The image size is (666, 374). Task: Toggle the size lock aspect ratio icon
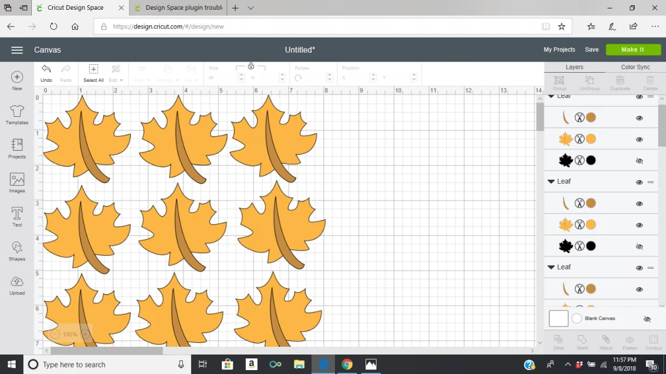click(x=251, y=66)
